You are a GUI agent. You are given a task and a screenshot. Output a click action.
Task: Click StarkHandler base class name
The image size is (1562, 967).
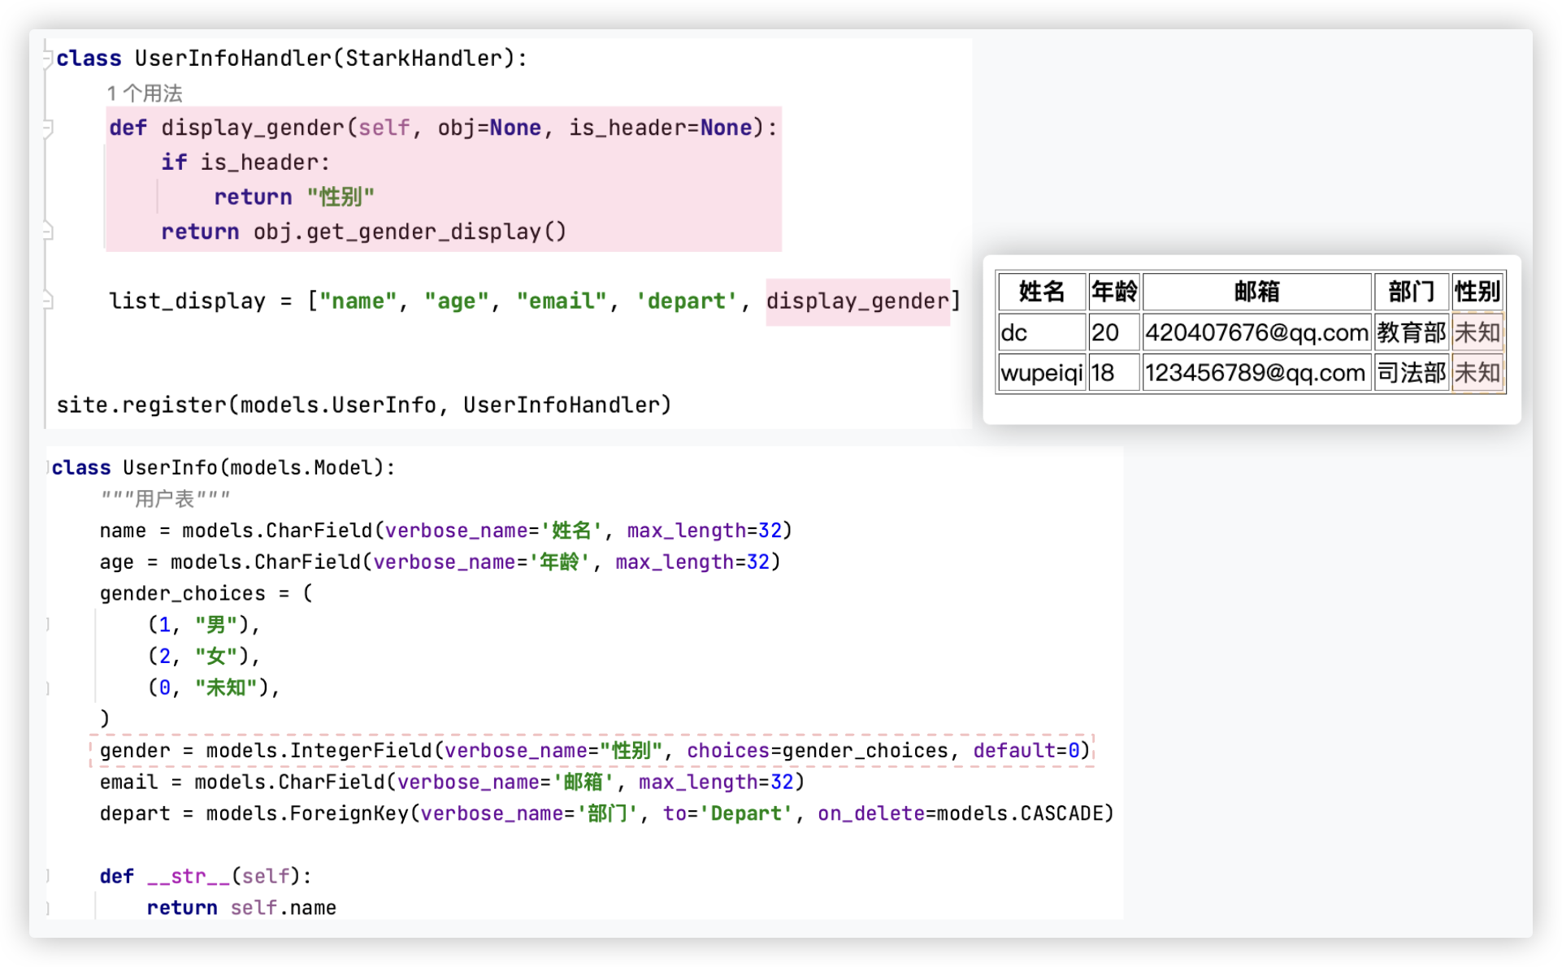click(x=424, y=59)
